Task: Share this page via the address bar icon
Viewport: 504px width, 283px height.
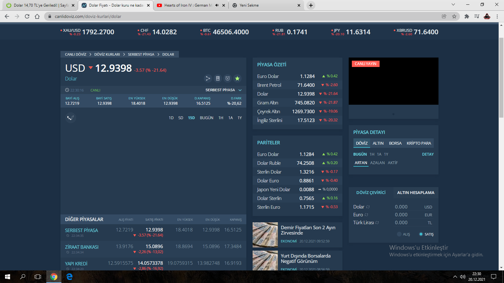Action: [444, 16]
